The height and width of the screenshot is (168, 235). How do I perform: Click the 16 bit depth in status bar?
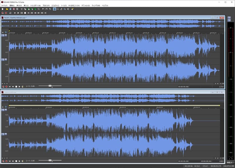tap(197, 166)
